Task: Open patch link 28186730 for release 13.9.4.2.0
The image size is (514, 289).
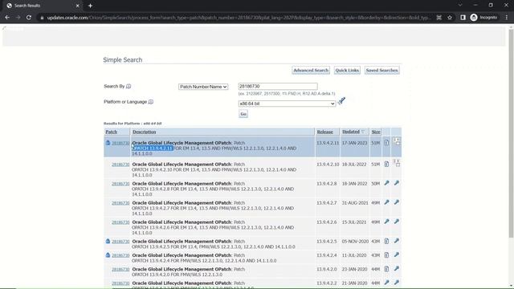Action: (120, 270)
